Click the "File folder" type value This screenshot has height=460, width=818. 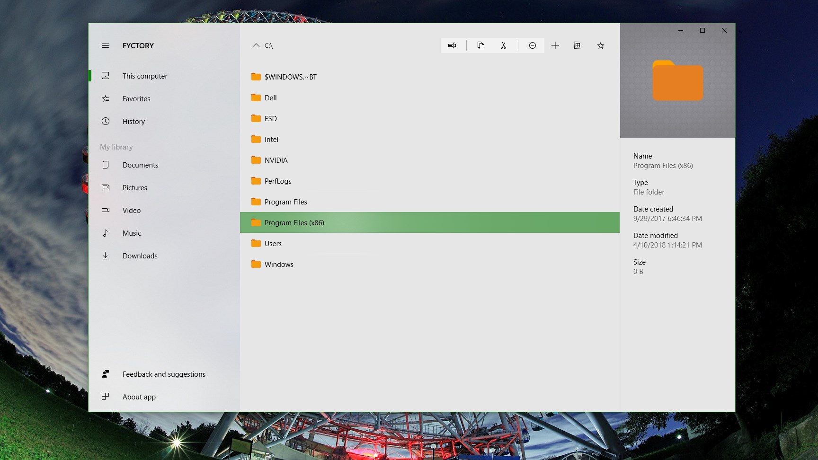[x=649, y=192]
